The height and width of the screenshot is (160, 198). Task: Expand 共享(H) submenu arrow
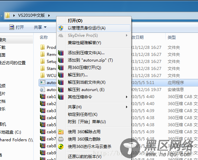pos(126,107)
